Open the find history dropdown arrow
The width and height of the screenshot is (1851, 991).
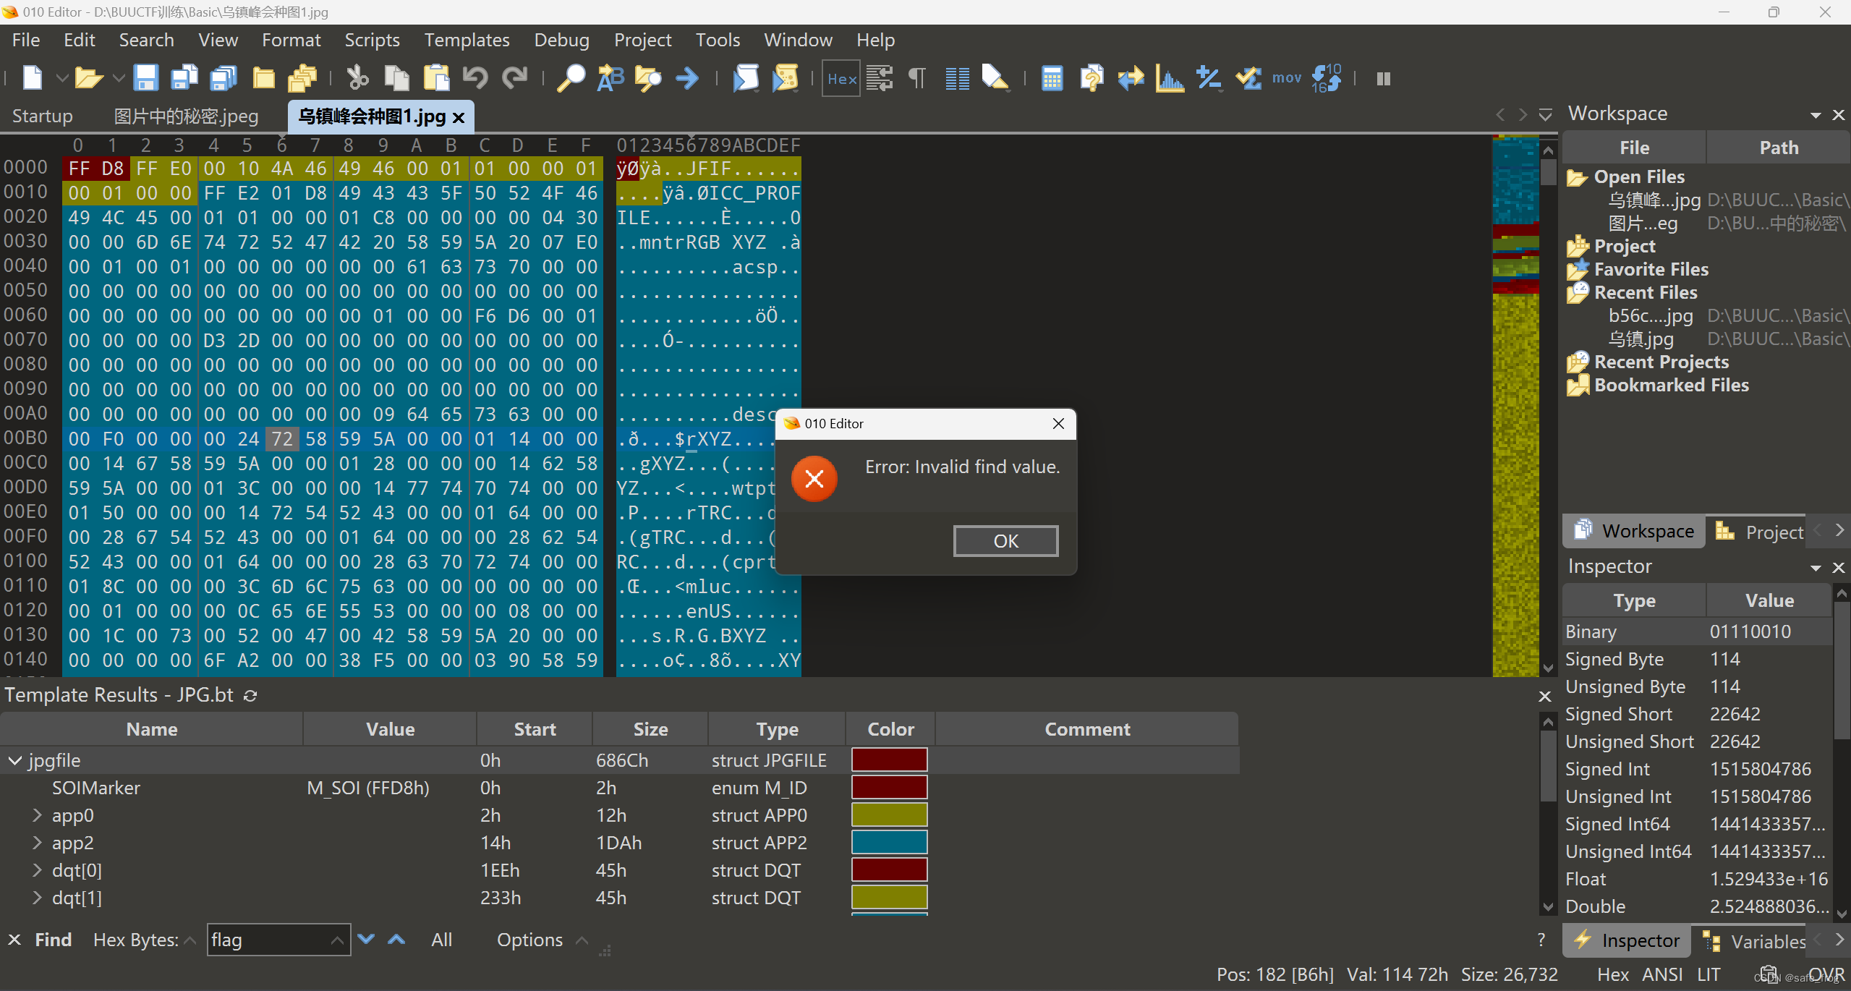pos(337,940)
